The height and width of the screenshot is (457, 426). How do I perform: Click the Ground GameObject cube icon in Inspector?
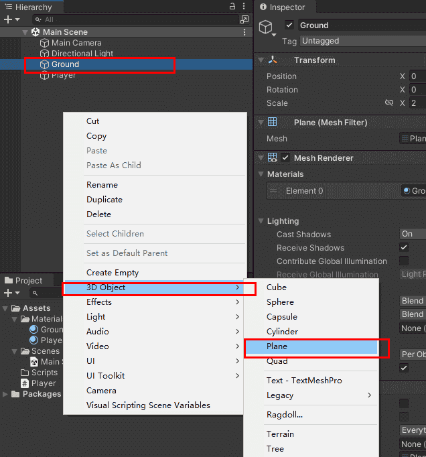pyautogui.click(x=267, y=27)
